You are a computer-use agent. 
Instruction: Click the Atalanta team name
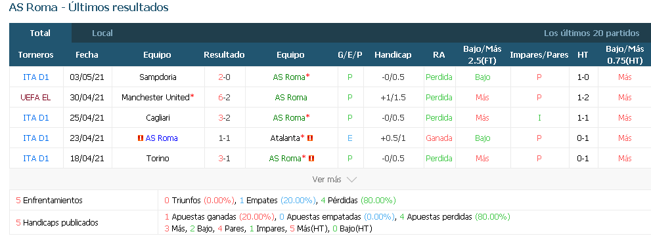tap(286, 138)
